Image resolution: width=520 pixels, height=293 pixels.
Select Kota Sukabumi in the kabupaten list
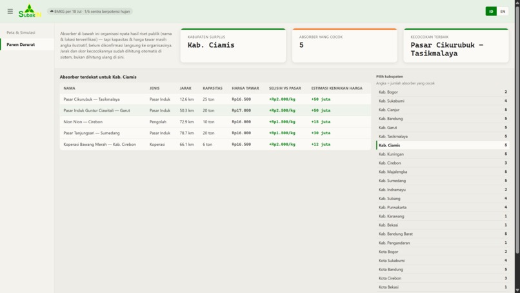(443, 261)
